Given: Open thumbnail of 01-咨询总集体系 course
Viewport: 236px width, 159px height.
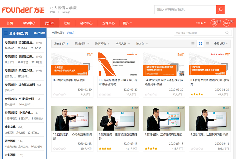Looking at the screenshot, I should click(x=118, y=64).
